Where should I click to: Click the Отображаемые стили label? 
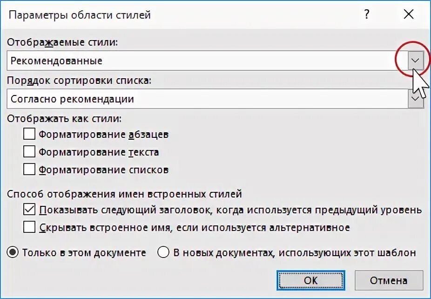(62, 42)
